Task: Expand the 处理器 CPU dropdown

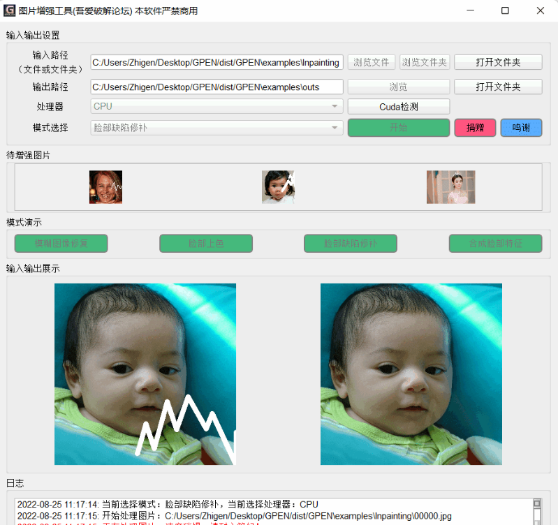Action: point(216,107)
